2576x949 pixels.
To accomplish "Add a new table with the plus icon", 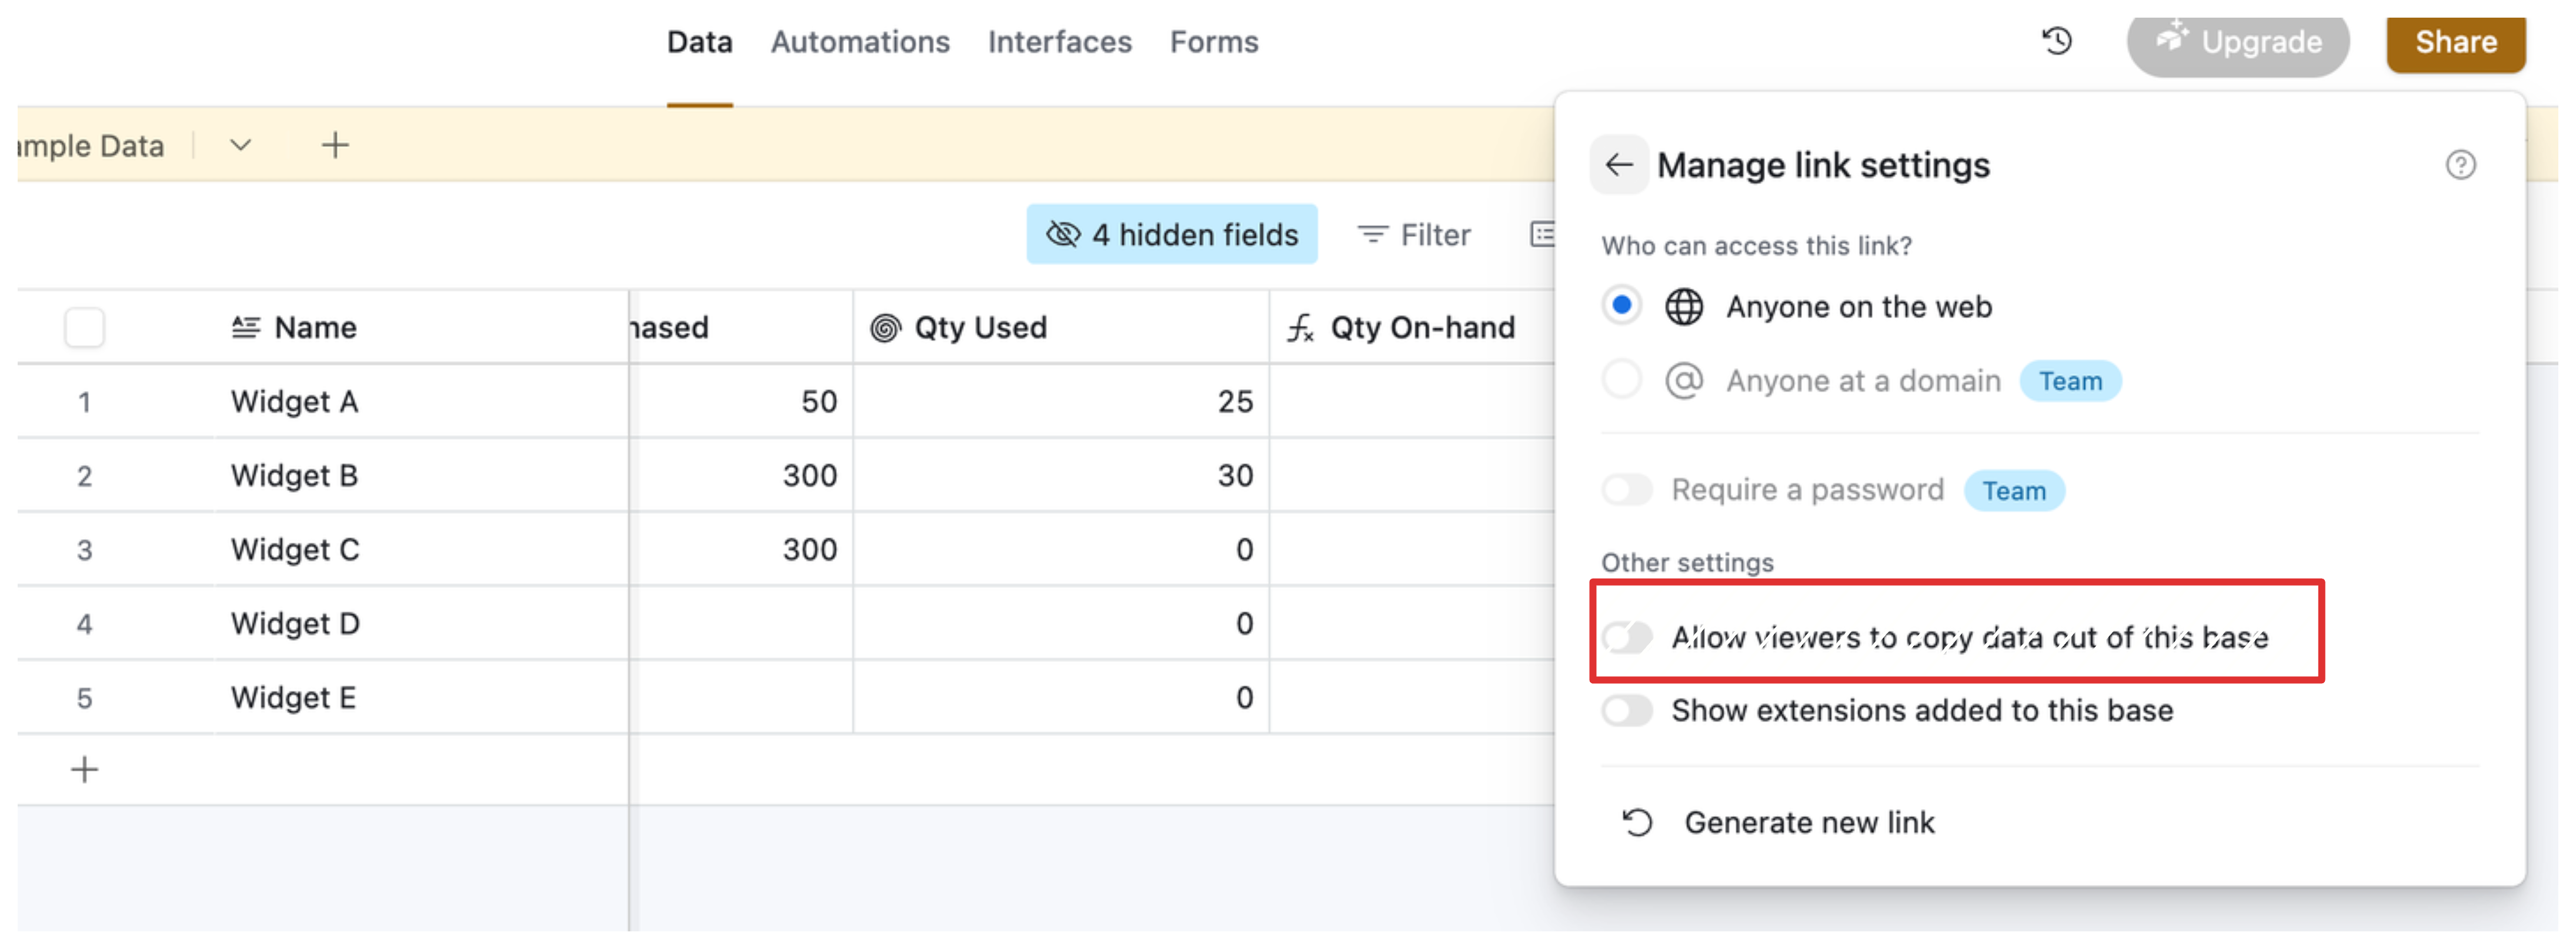I will tap(335, 144).
